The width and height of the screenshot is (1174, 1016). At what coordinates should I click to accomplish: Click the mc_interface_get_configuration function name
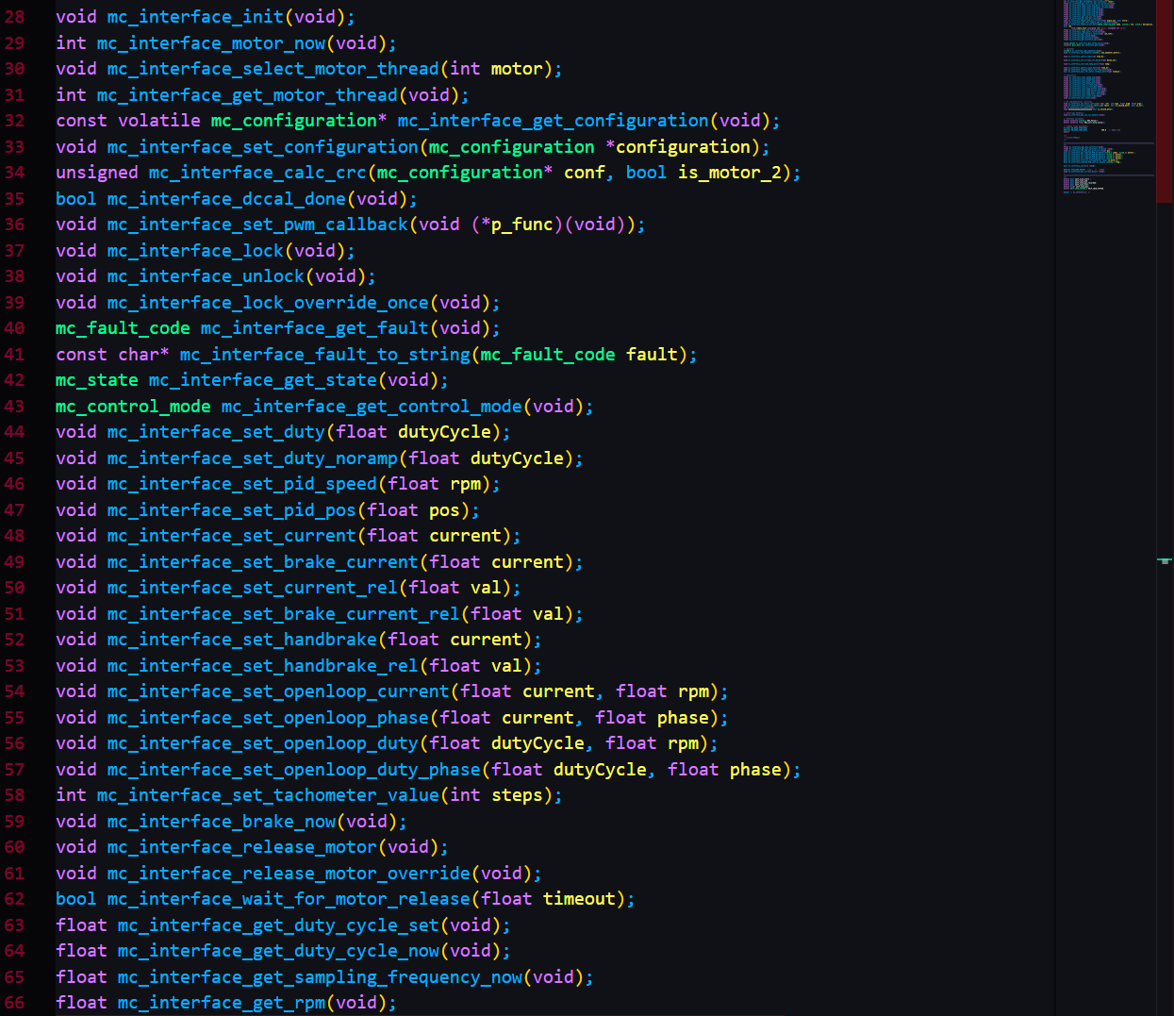click(553, 121)
